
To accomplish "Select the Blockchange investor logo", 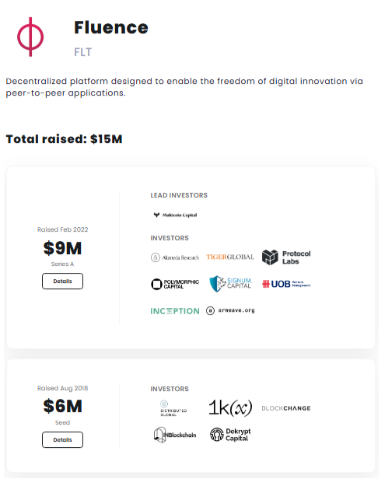I will point(286,408).
